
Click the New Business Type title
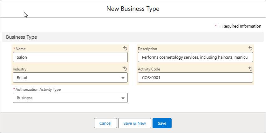[x=133, y=9]
